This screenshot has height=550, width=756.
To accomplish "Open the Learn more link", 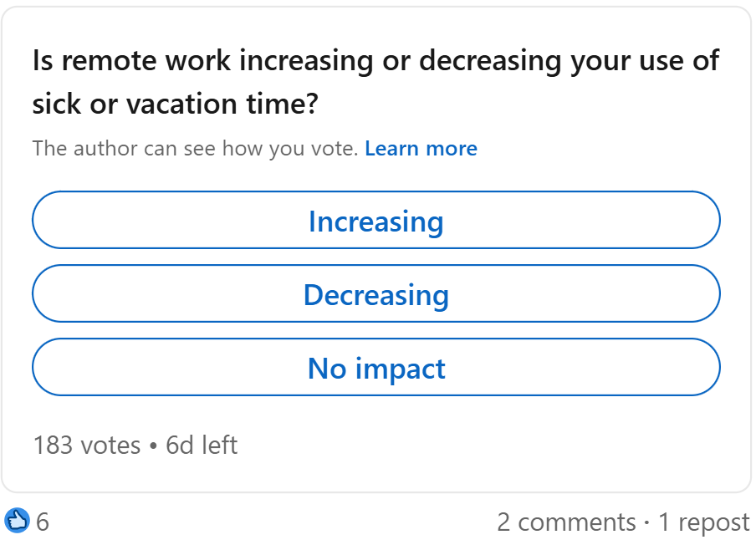I will pos(421,149).
